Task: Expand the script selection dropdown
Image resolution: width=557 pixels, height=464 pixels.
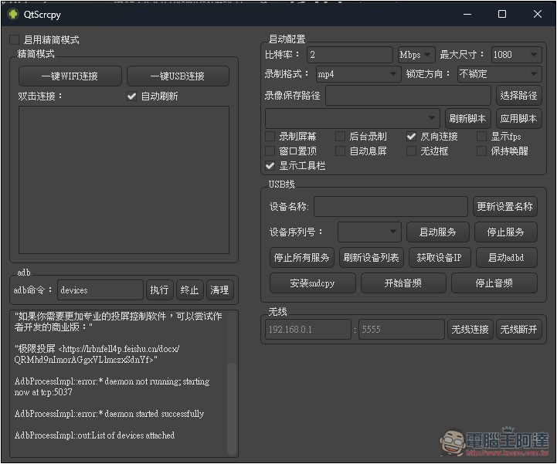Action: [x=352, y=118]
